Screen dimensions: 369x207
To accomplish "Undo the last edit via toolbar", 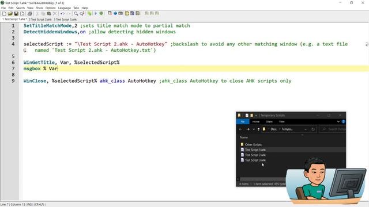I will pos(62,14).
